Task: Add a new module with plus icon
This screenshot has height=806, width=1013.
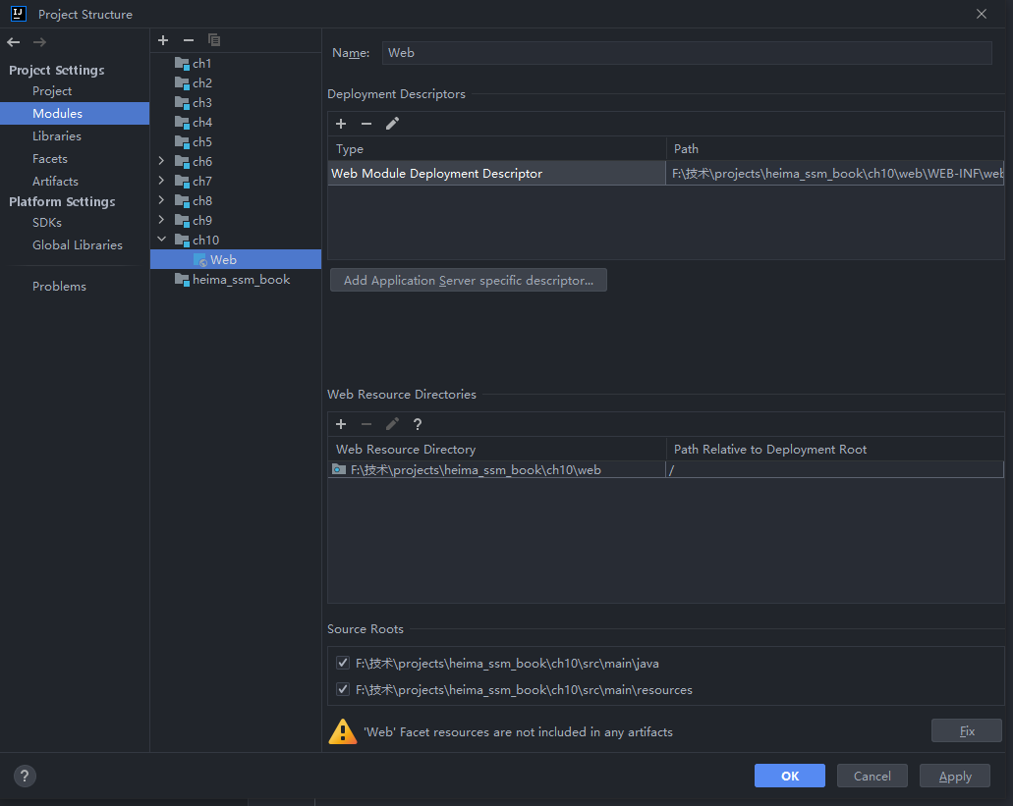Action: coord(163,40)
